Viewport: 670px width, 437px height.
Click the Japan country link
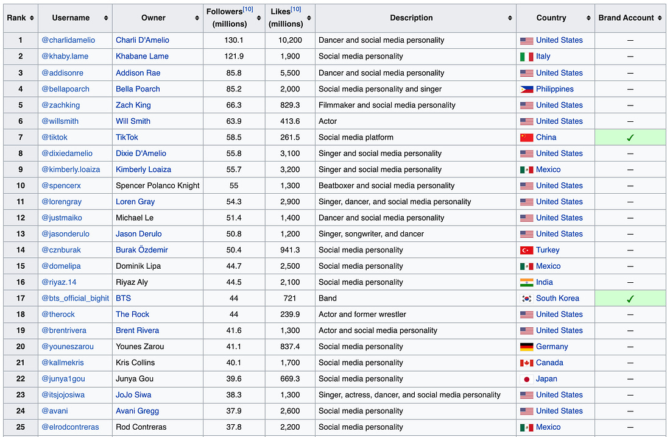[546, 379]
